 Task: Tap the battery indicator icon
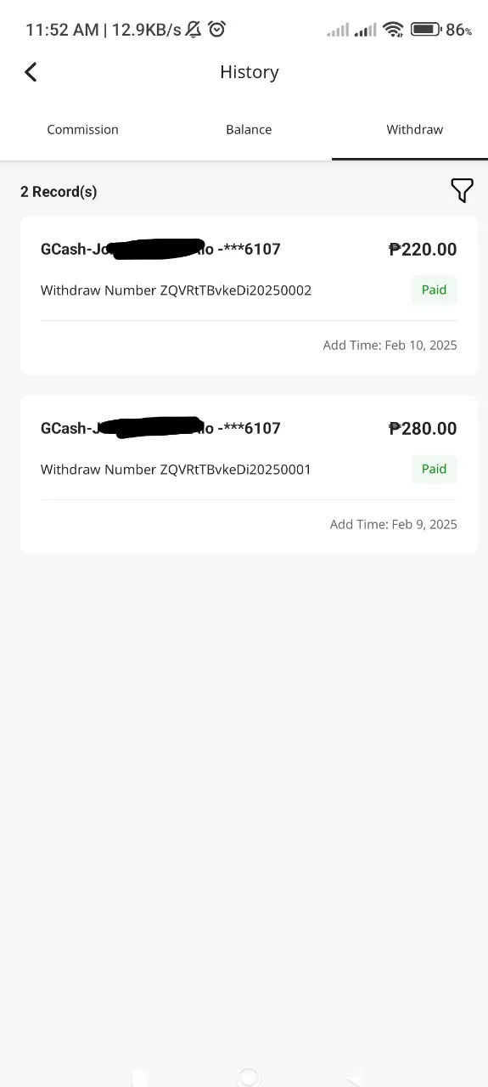pos(425,30)
